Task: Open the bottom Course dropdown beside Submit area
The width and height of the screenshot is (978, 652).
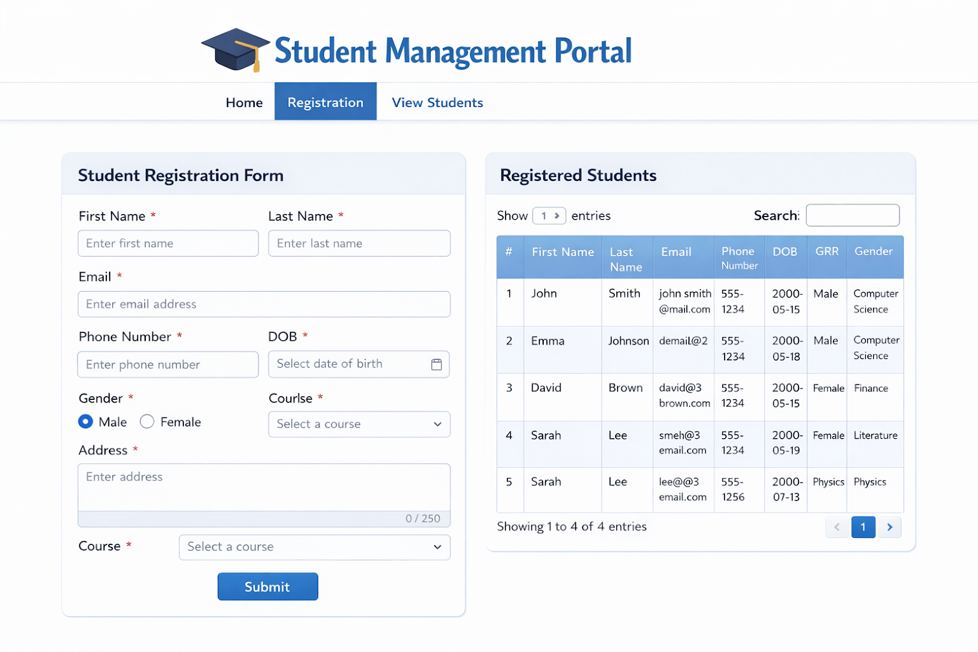Action: point(314,547)
